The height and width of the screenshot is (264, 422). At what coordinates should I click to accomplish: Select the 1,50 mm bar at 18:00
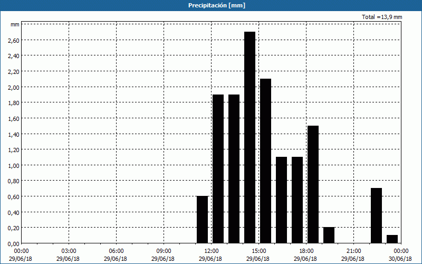click(x=313, y=184)
